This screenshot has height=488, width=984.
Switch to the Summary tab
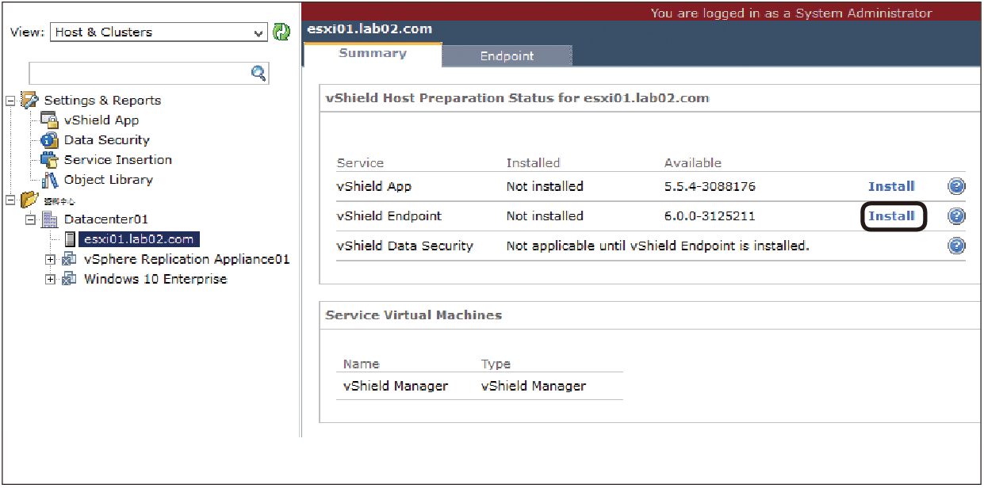tap(373, 54)
